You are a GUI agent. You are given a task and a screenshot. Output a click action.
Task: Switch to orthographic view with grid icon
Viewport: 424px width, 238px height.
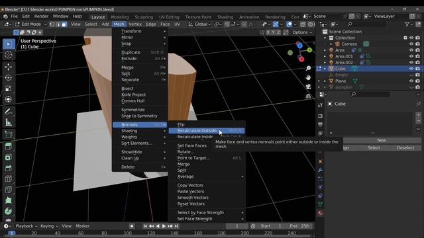coord(308,96)
